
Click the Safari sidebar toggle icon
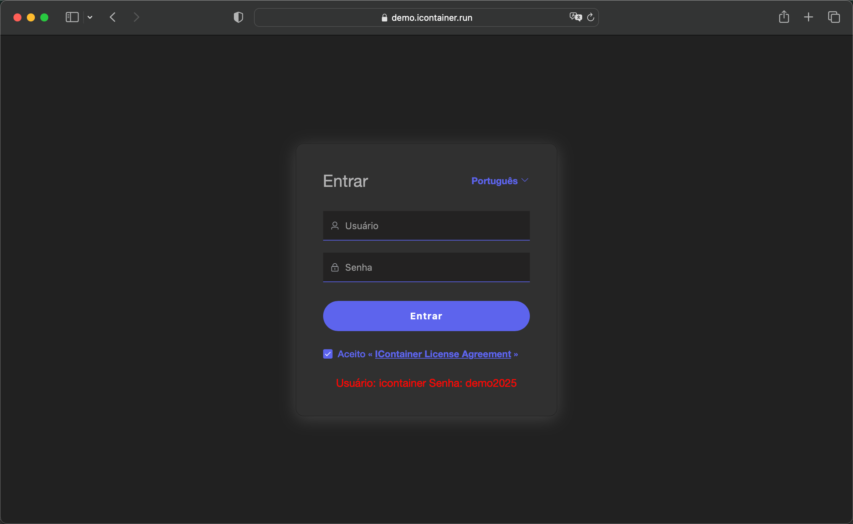pos(72,17)
